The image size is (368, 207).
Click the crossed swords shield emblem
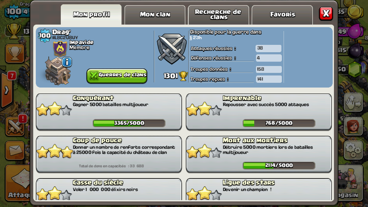[172, 49]
